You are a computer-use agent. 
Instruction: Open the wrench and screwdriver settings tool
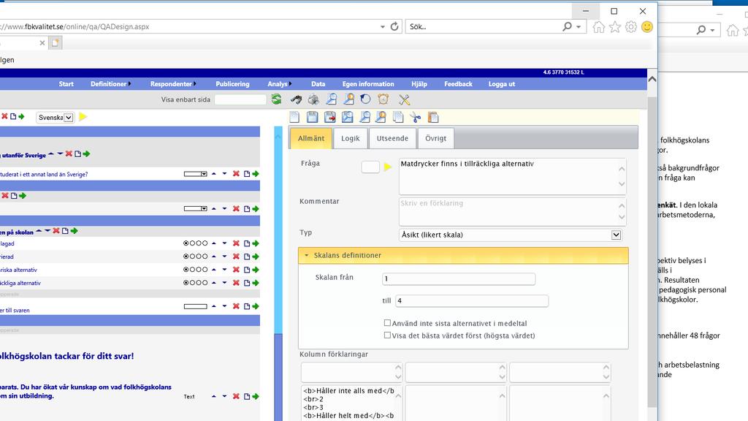[405, 99]
